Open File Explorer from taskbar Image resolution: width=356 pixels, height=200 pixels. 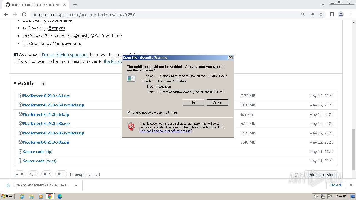click(x=31, y=196)
